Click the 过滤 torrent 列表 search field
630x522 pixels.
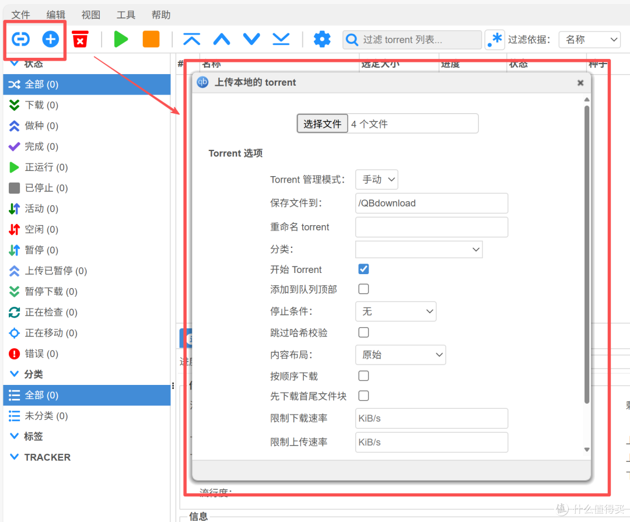[412, 40]
